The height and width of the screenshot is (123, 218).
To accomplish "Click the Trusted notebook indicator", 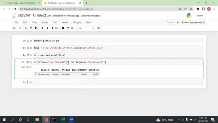I will pyautogui.click(x=170, y=23).
